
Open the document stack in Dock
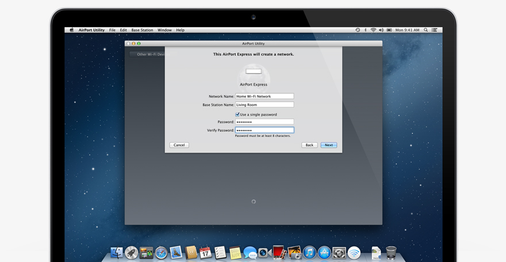(376, 253)
